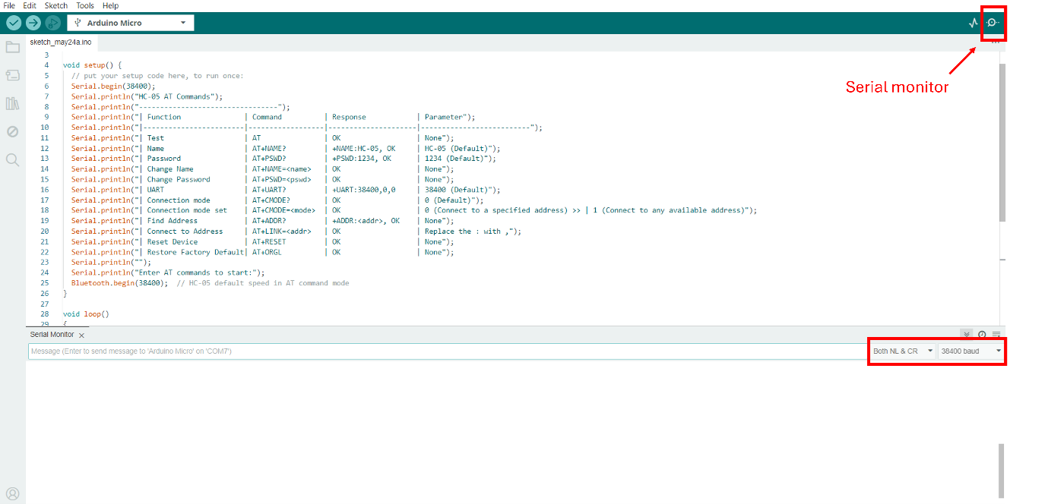Click the 'AT+ADDR?' code row

pos(262,221)
